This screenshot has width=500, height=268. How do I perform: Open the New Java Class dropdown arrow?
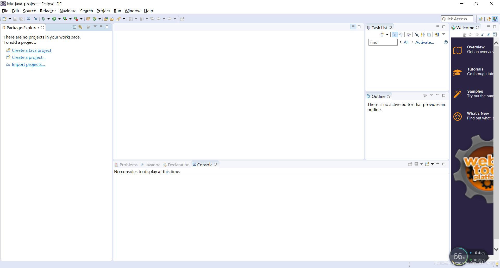99,19
